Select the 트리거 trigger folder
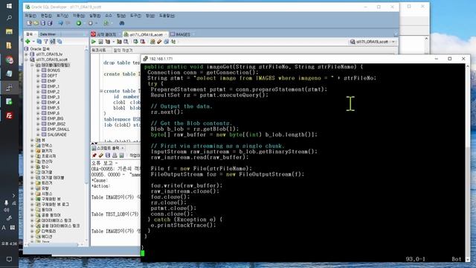Screen dimensions: 476x268 [47, 183]
